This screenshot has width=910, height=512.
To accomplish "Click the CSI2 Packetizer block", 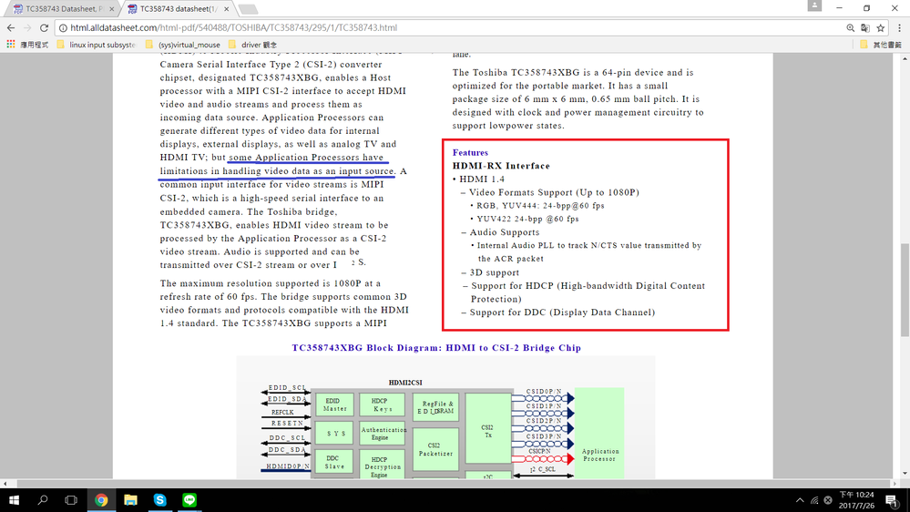I will coord(435,450).
